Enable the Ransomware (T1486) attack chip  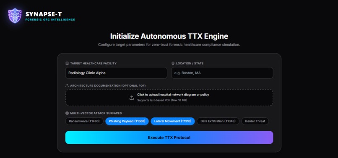coord(84,121)
